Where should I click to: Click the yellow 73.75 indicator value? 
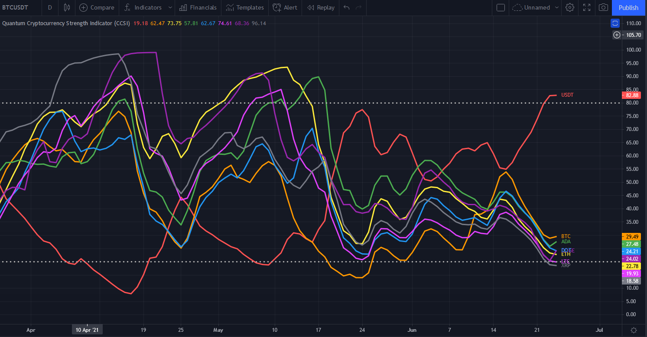point(174,23)
